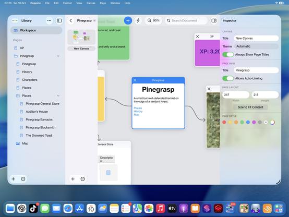Select Workspace in the library sidebar
This screenshot has width=289, height=217.
click(x=37, y=30)
